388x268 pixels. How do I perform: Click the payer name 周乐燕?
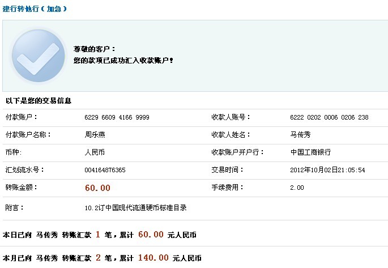tap(95, 135)
